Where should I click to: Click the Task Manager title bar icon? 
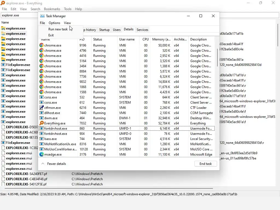click(x=42, y=16)
